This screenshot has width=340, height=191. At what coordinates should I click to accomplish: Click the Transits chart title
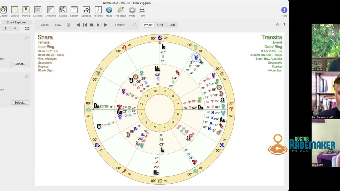271,37
